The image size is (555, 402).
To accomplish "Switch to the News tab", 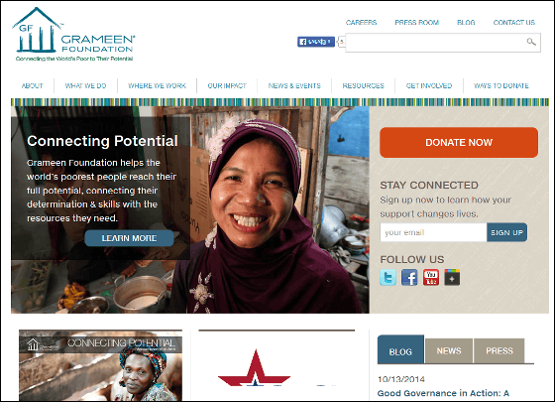I will pos(449,350).
